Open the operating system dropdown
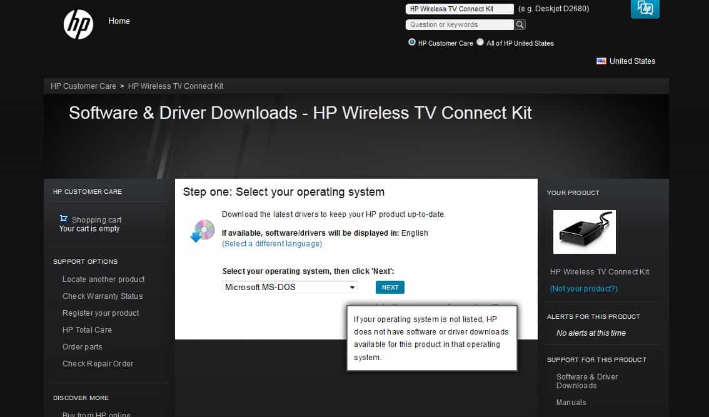The width and height of the screenshot is (709, 417). point(290,287)
